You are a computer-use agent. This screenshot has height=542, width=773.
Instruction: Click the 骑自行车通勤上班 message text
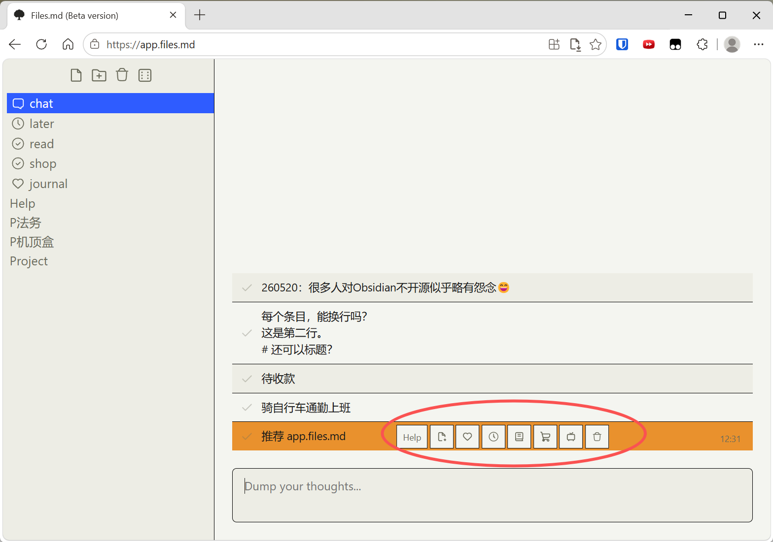click(306, 408)
